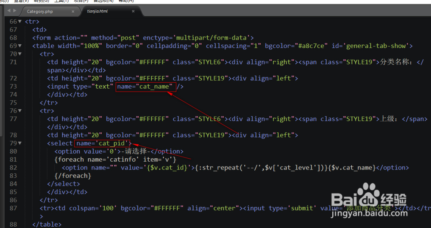Click the -请选择- option text

point(136,151)
